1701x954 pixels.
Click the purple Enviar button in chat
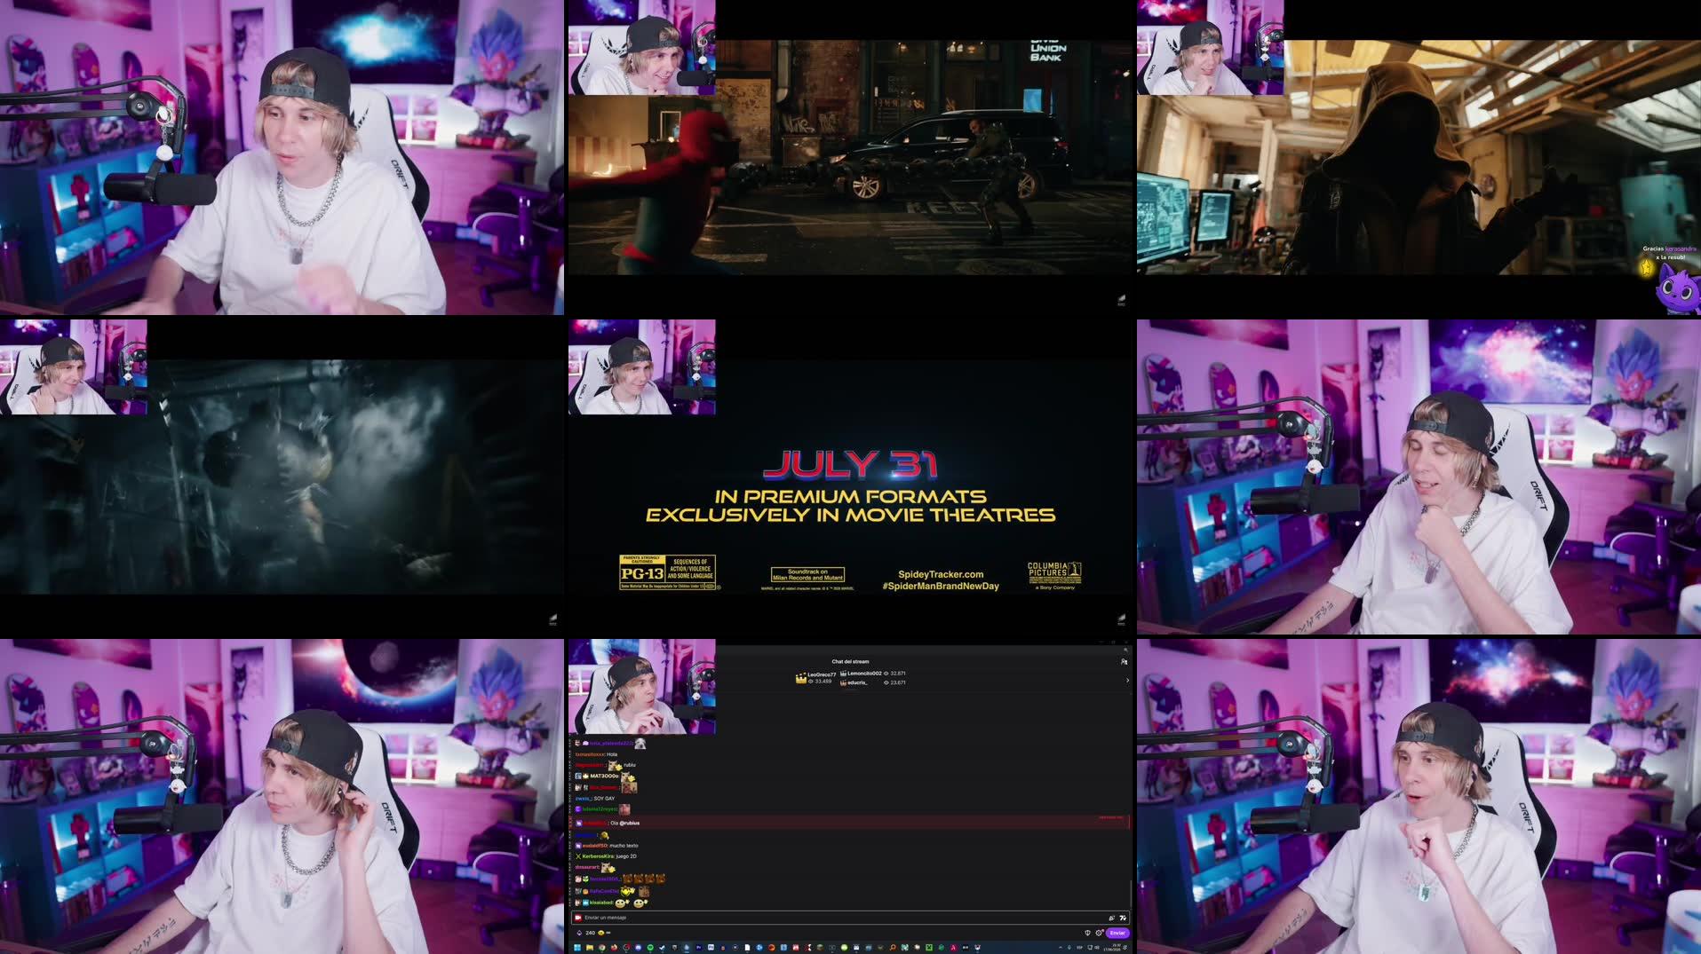tap(1117, 933)
